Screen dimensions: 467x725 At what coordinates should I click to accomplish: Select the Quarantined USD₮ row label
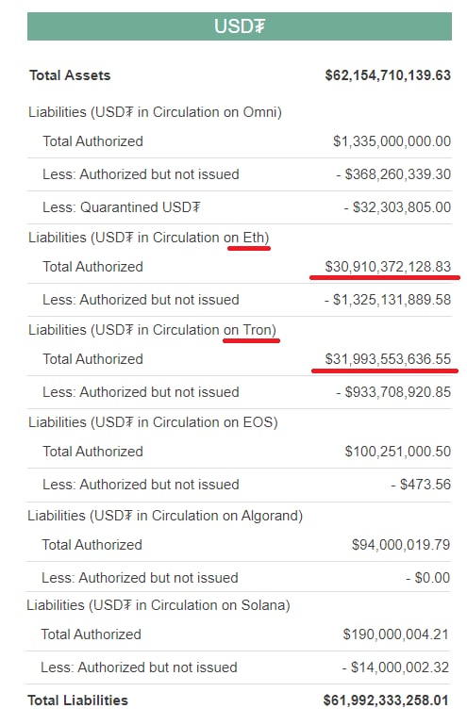coord(122,207)
